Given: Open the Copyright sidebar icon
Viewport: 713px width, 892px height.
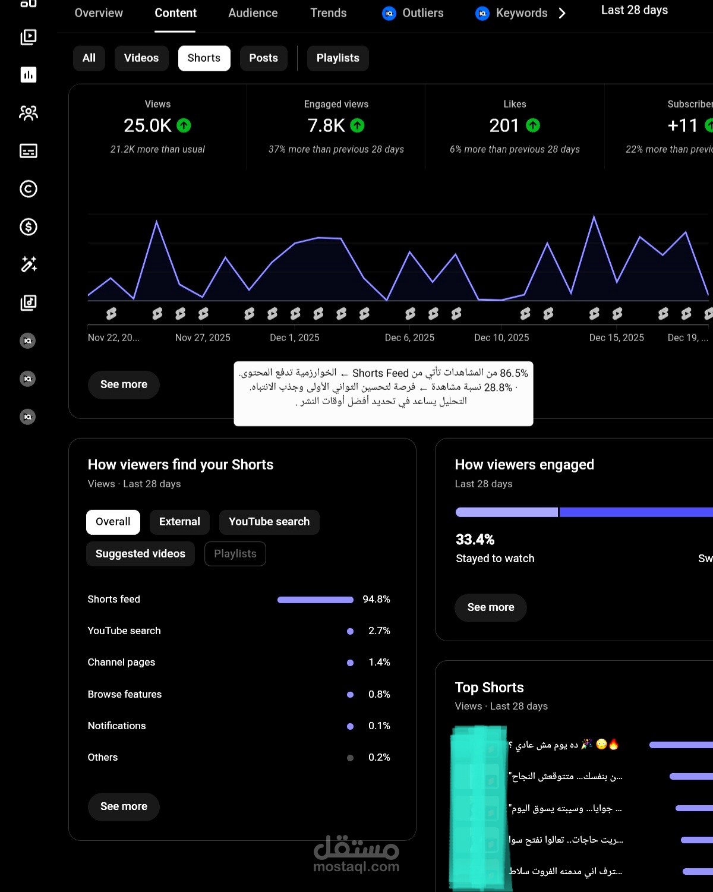Looking at the screenshot, I should tap(29, 189).
